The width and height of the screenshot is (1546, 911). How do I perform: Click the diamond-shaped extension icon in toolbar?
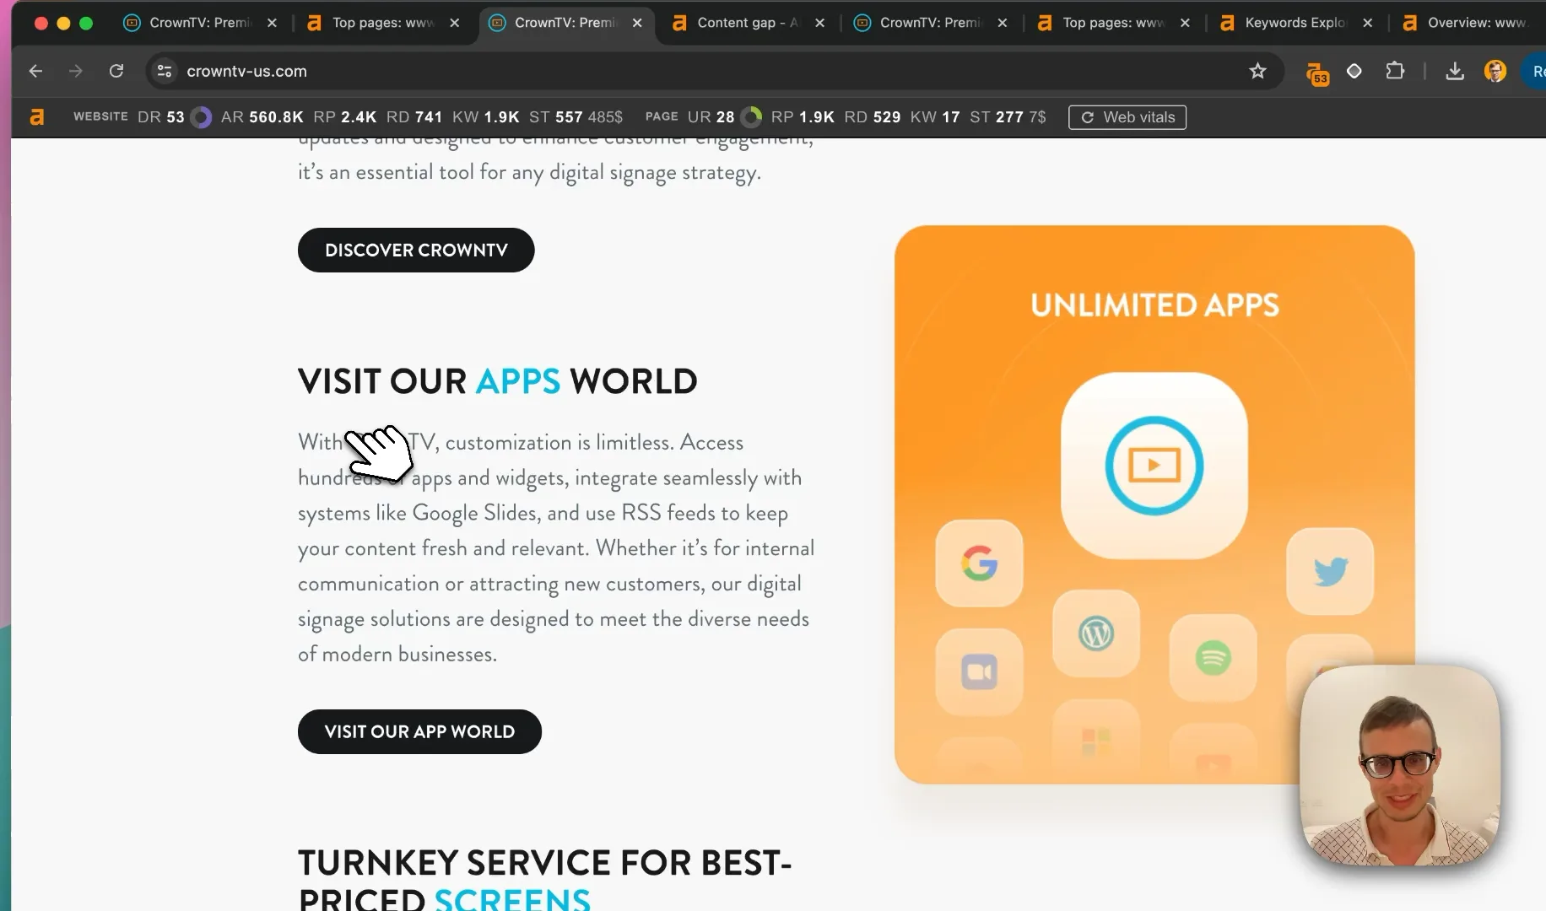[x=1354, y=72]
